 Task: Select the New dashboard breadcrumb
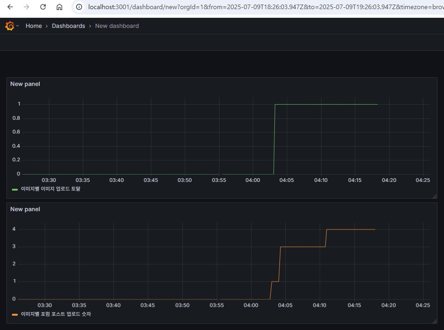point(117,26)
